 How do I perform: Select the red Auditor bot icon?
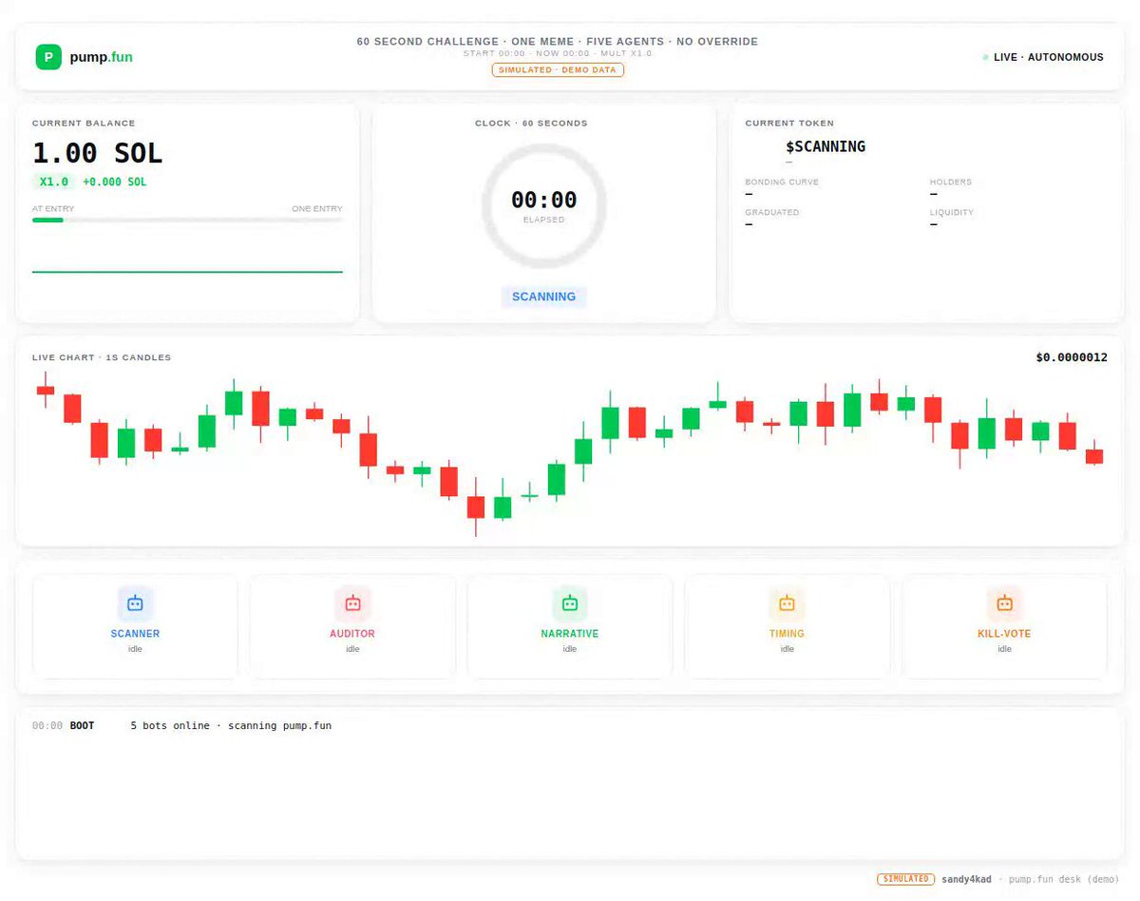click(352, 604)
